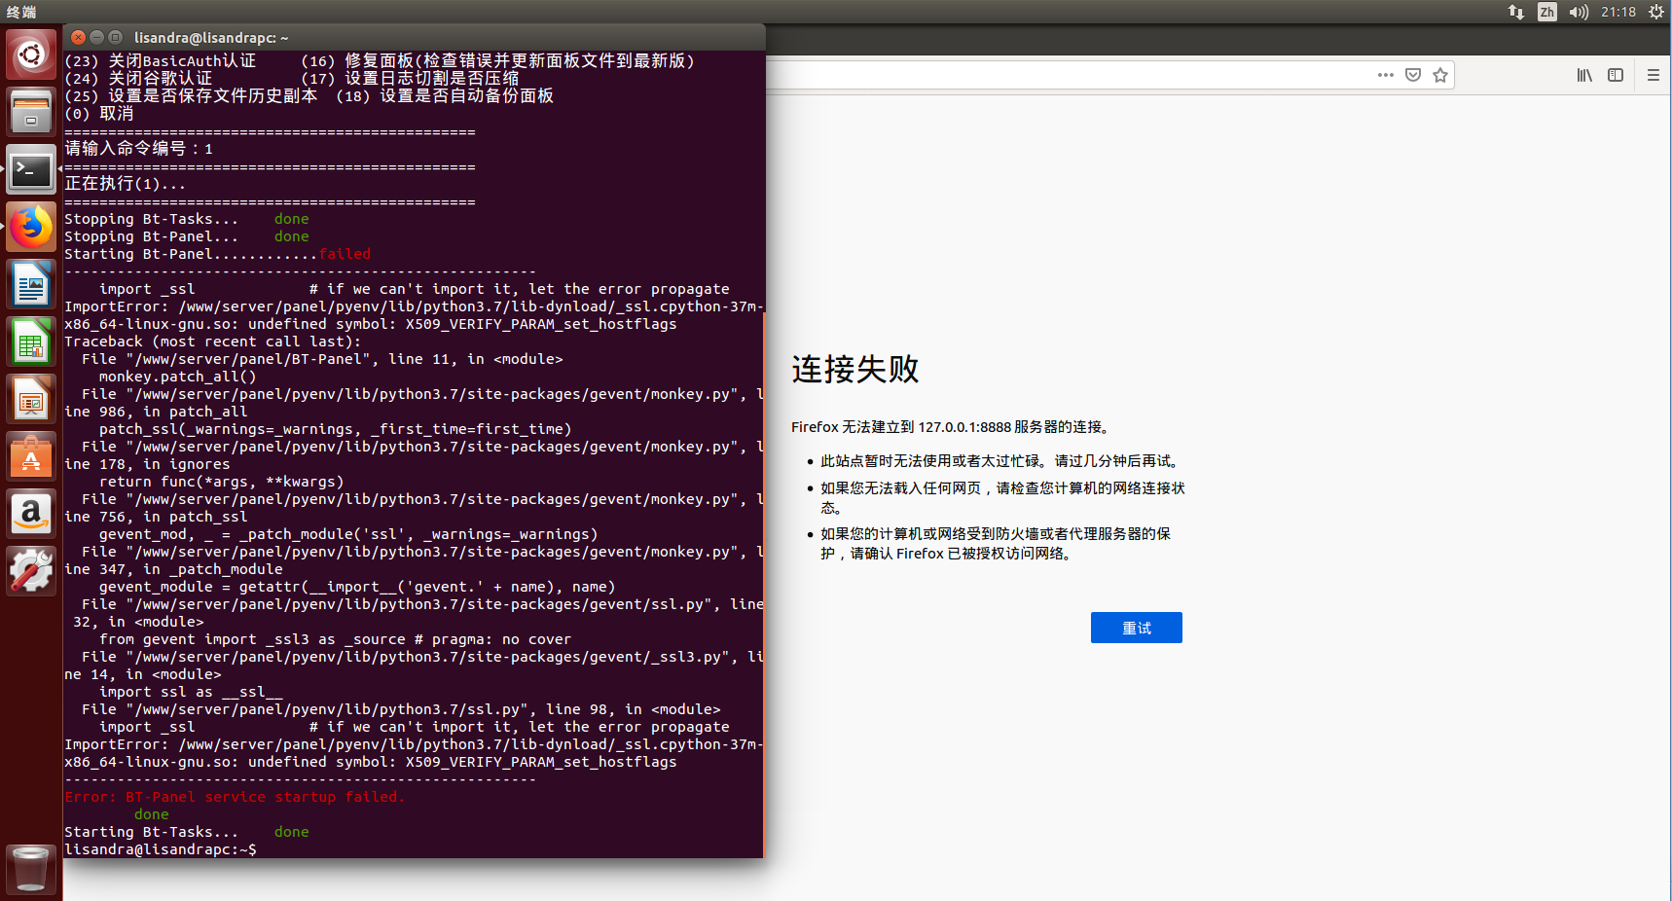1672x901 pixels.
Task: Click '(18) 设置是否自动备份面板' text
Action: [445, 96]
